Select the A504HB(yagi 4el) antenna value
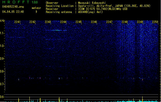 coord(90,12)
